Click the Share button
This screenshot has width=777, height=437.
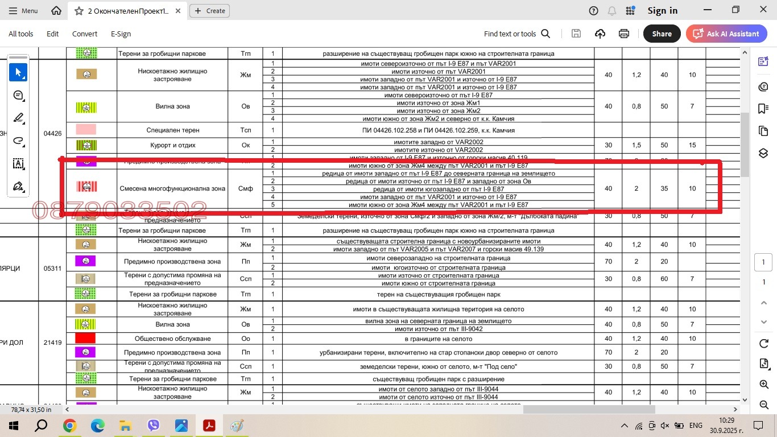pos(662,34)
